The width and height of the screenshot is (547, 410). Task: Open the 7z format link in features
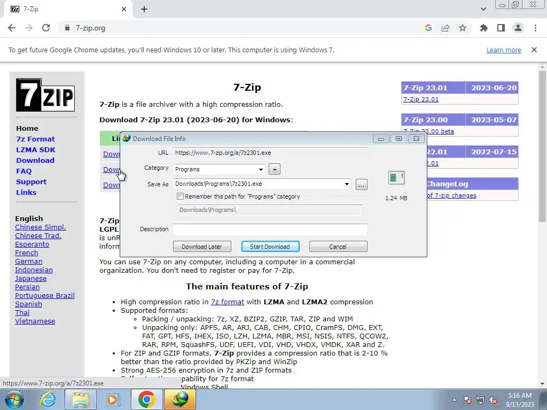click(x=228, y=302)
